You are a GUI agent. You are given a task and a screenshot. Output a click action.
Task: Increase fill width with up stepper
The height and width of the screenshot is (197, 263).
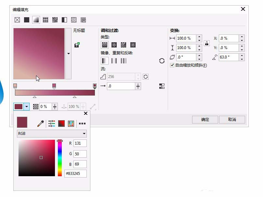point(199,36)
